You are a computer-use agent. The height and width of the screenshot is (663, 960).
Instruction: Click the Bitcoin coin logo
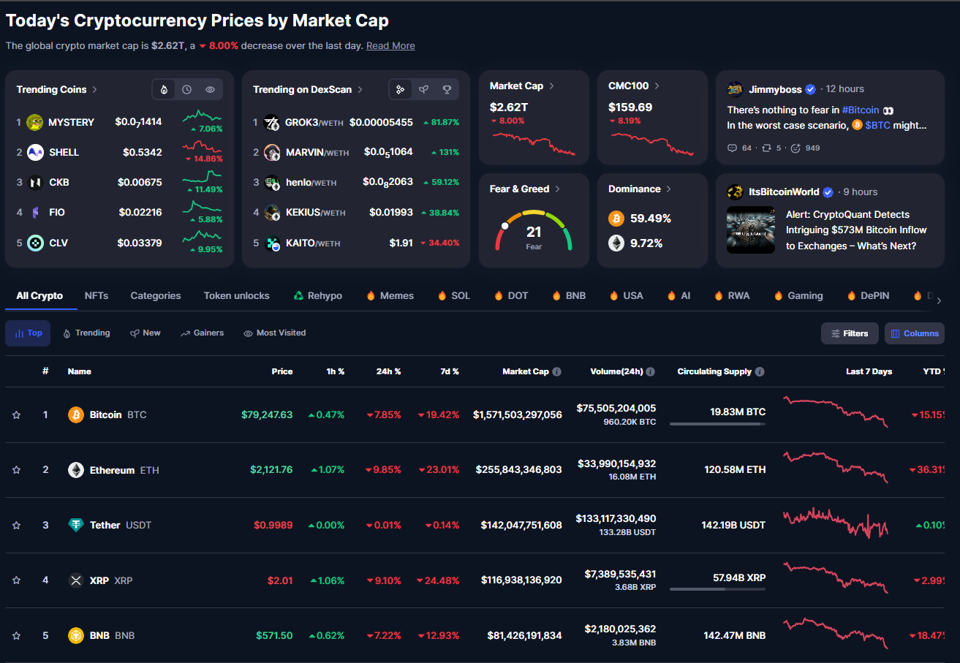76,414
